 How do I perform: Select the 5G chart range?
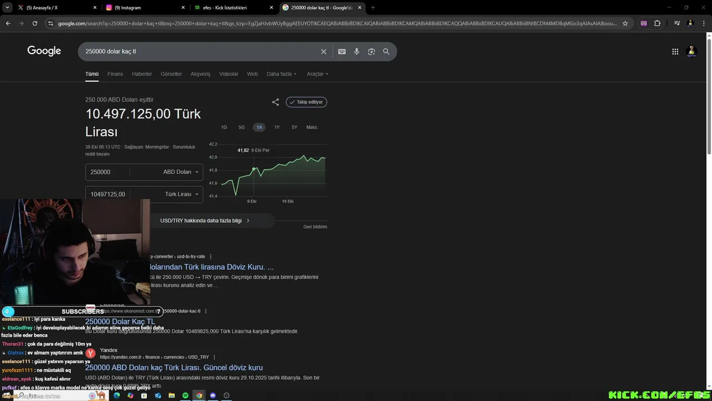pos(241,127)
